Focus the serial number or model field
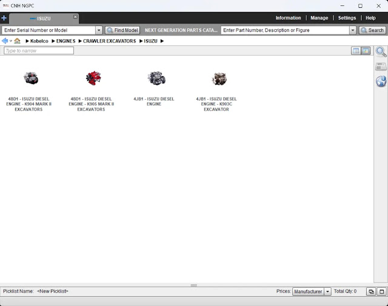The width and height of the screenshot is (388, 306). click(x=48, y=30)
